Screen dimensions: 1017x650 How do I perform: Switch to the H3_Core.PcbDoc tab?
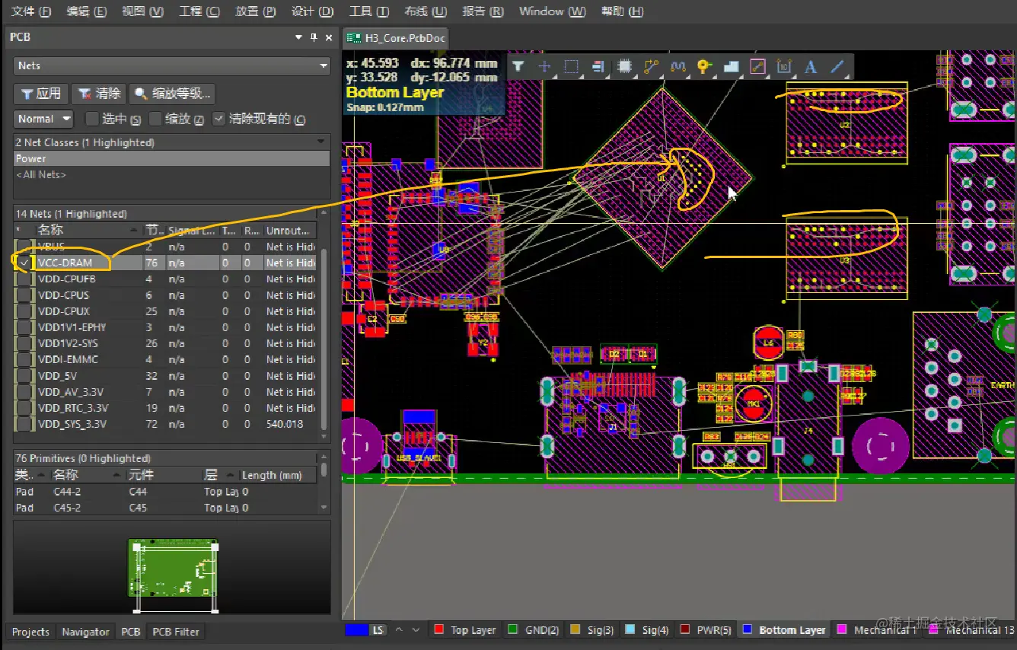pos(397,38)
